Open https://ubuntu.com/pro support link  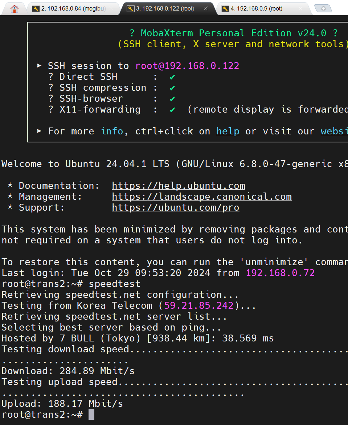tap(176, 207)
